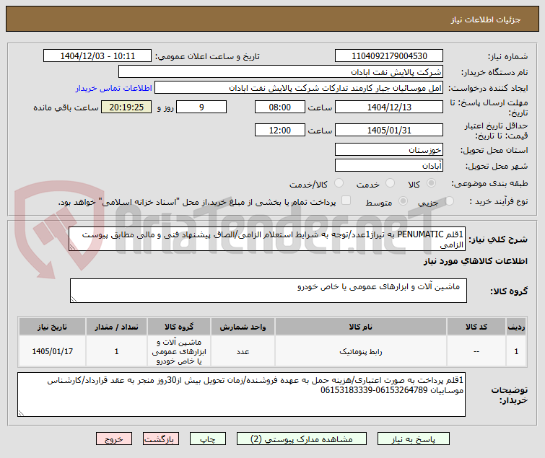
Task: Open مشاهده مدارک پیوستی (2) button
Action: coord(301,439)
